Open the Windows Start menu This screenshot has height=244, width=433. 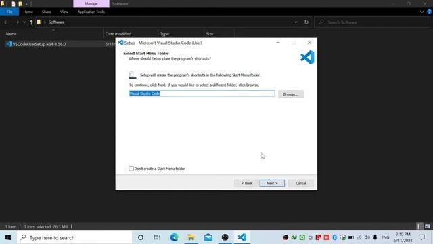[x=8, y=237]
